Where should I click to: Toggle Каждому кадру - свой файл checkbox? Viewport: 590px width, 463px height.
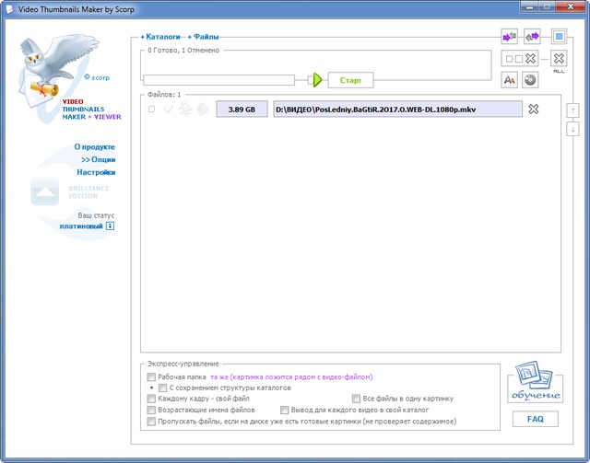click(x=151, y=399)
